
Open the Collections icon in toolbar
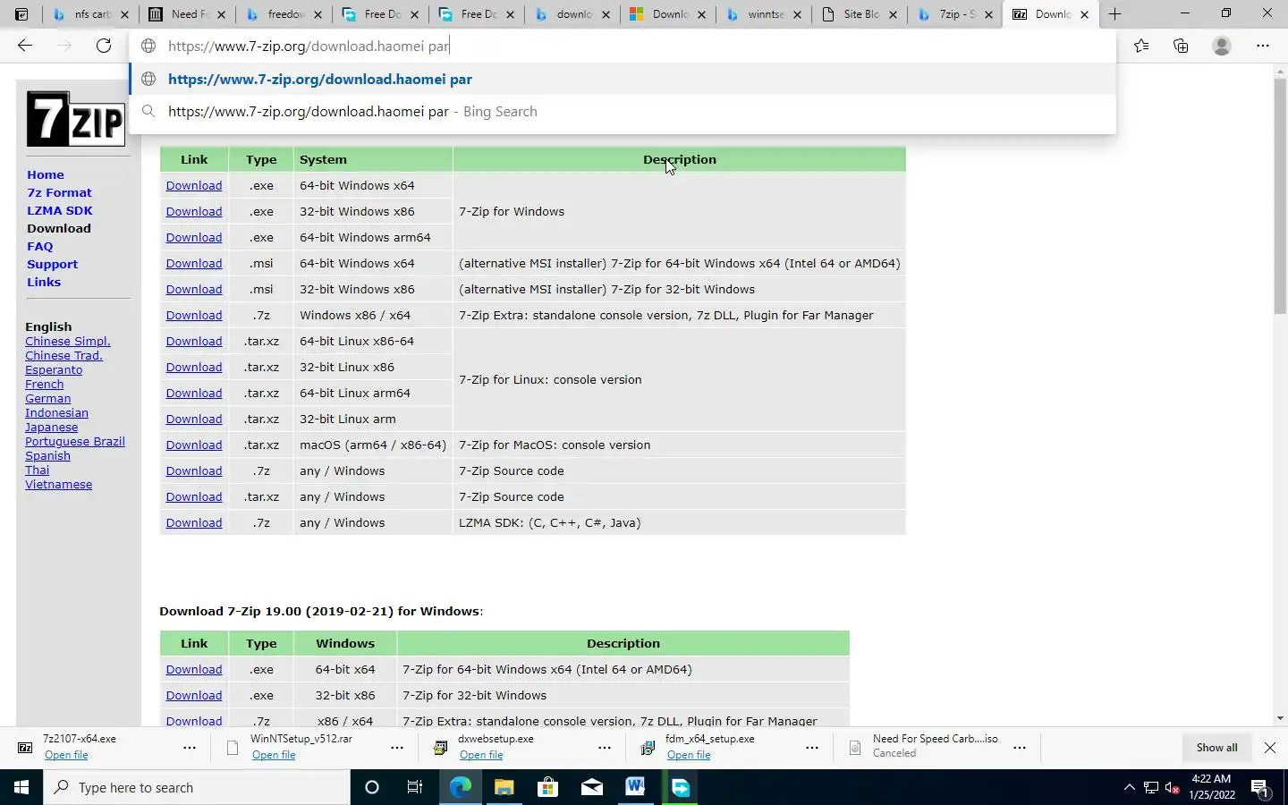[x=1181, y=46]
